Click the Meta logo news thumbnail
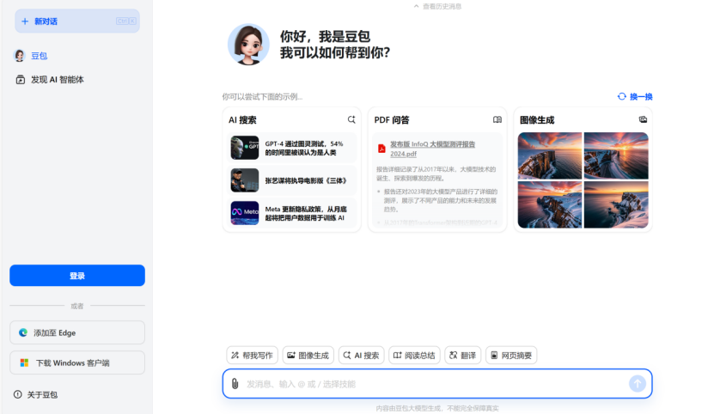 point(245,213)
